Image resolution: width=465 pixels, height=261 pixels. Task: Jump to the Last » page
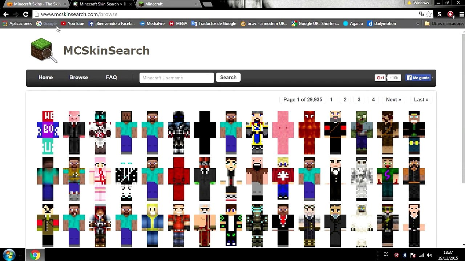pyautogui.click(x=421, y=100)
